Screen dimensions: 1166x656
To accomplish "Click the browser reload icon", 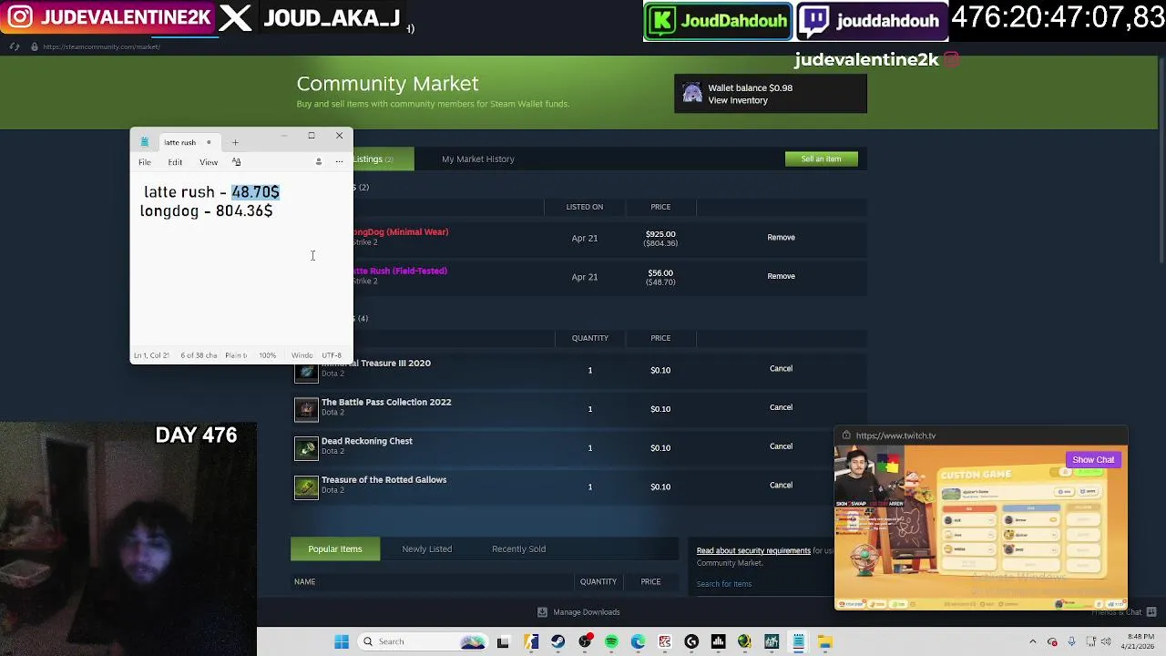I will click(x=15, y=46).
